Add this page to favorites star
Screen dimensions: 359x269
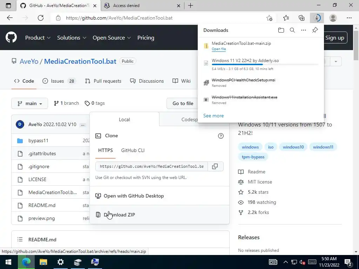coord(270,18)
